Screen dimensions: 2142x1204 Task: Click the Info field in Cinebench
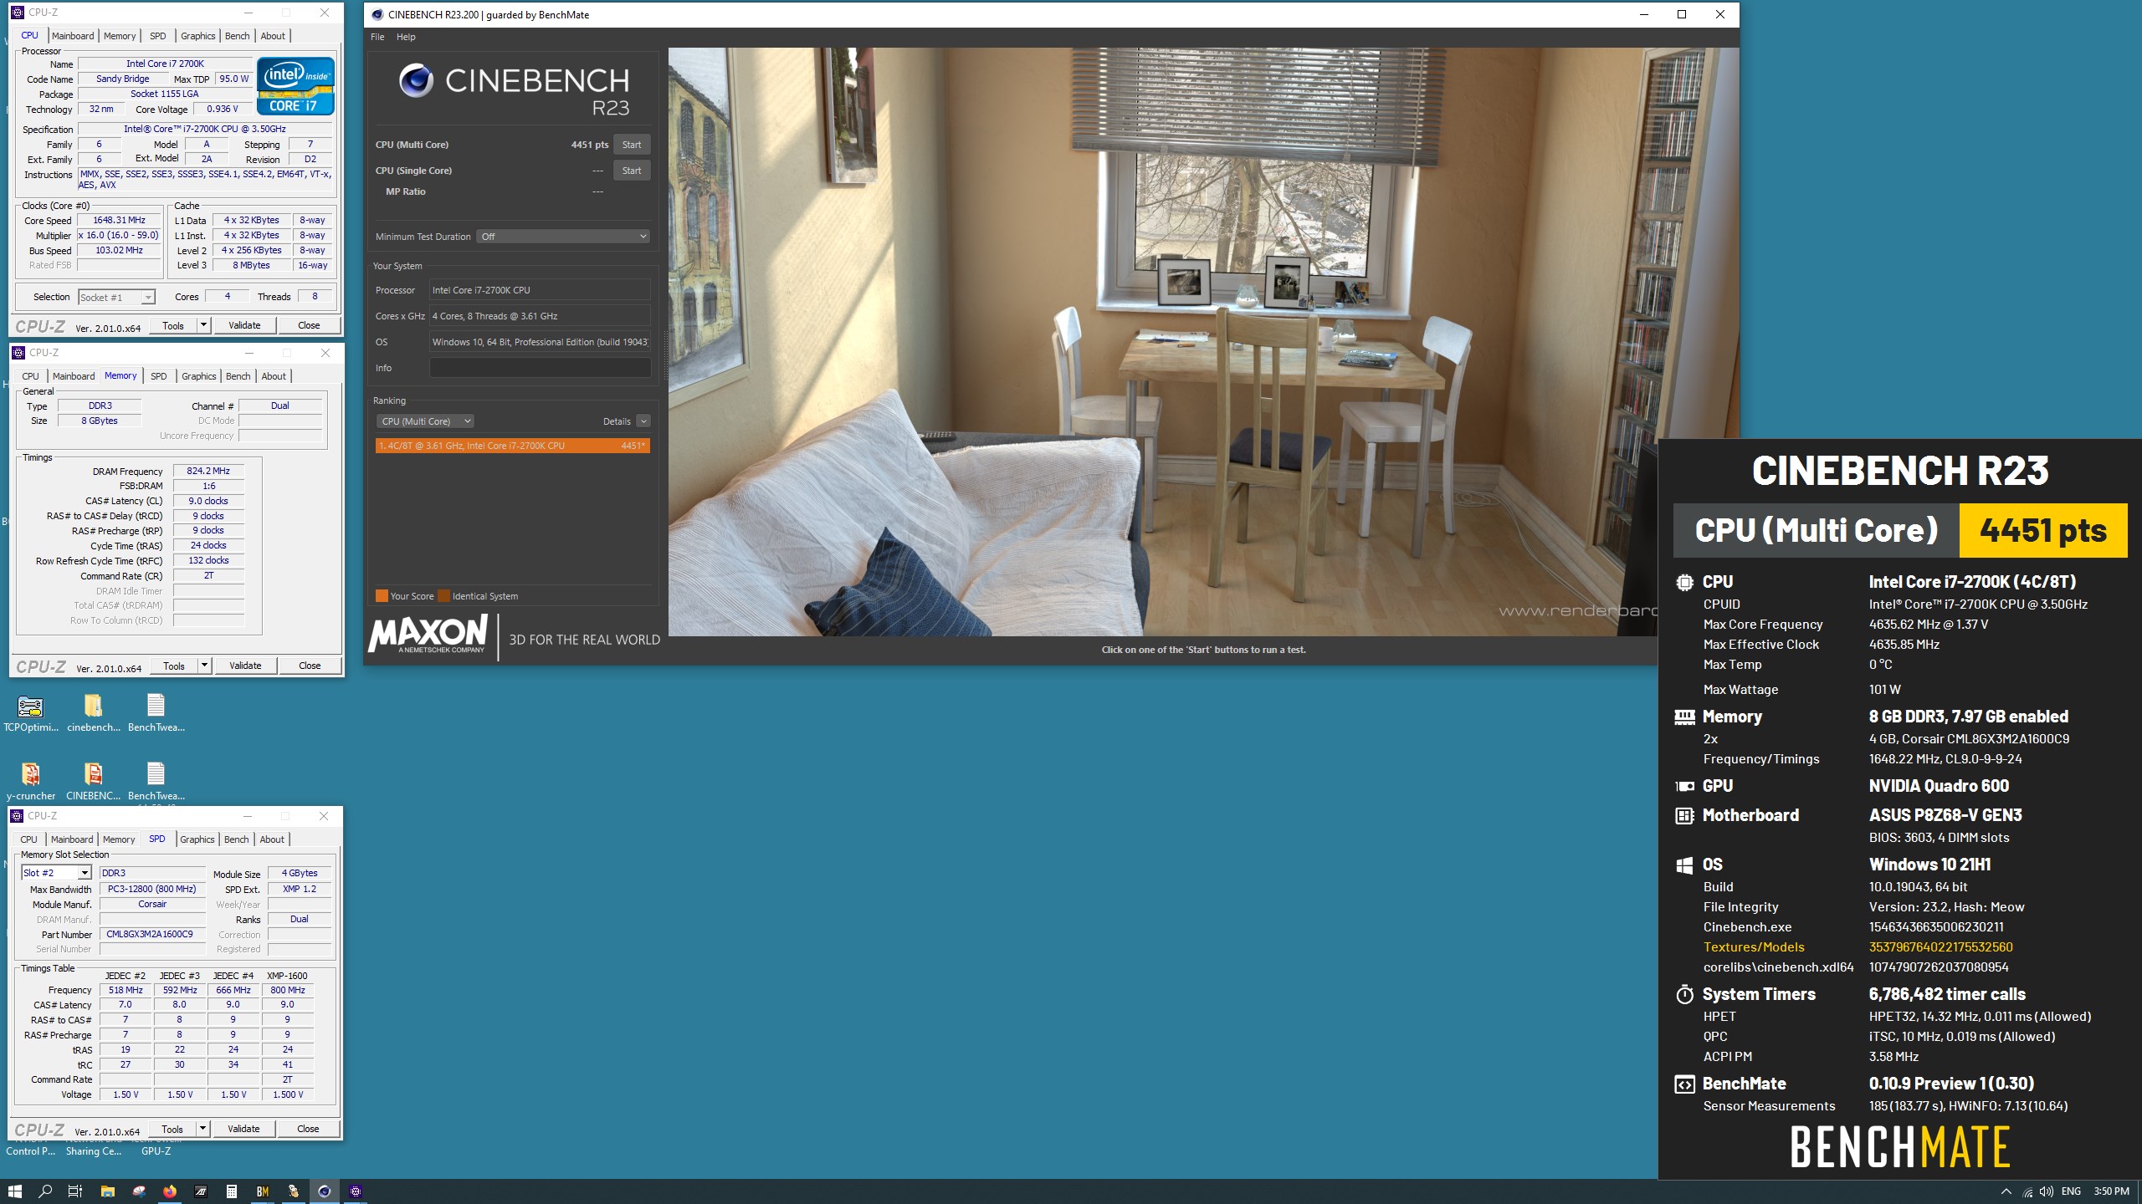540,368
